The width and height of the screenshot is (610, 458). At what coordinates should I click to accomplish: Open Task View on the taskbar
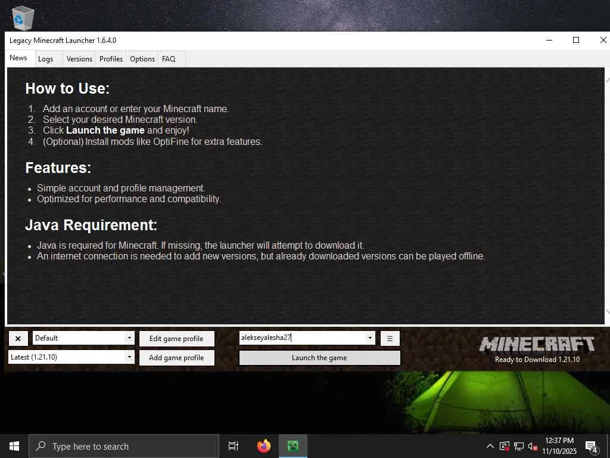click(x=234, y=446)
